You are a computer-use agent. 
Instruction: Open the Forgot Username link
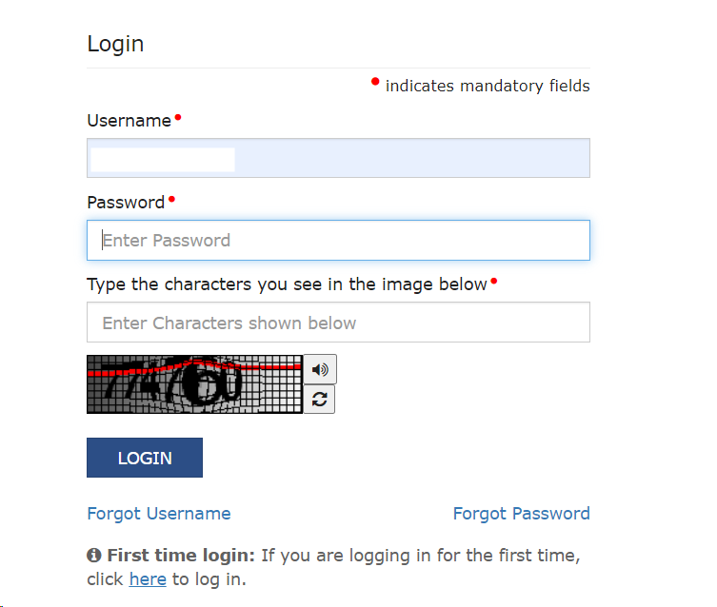coord(159,514)
